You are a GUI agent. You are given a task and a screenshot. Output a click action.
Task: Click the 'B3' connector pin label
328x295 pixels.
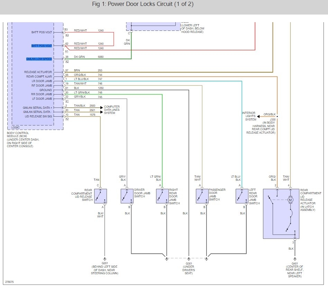[x=66, y=29]
